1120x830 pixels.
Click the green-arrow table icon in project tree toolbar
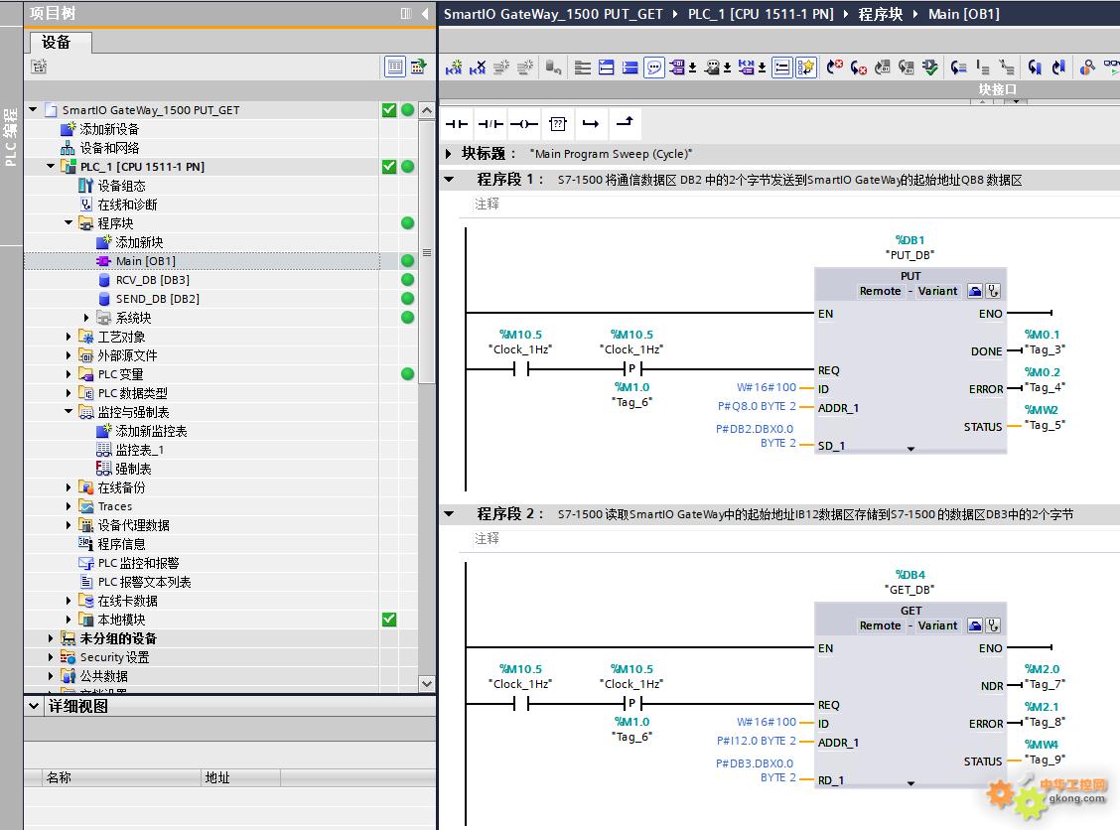pyautogui.click(x=419, y=67)
